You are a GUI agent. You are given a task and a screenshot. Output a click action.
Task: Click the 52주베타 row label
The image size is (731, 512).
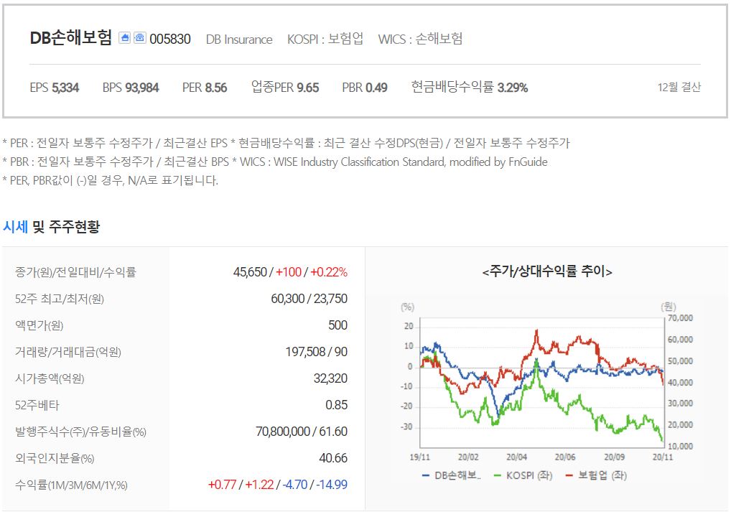pos(37,405)
